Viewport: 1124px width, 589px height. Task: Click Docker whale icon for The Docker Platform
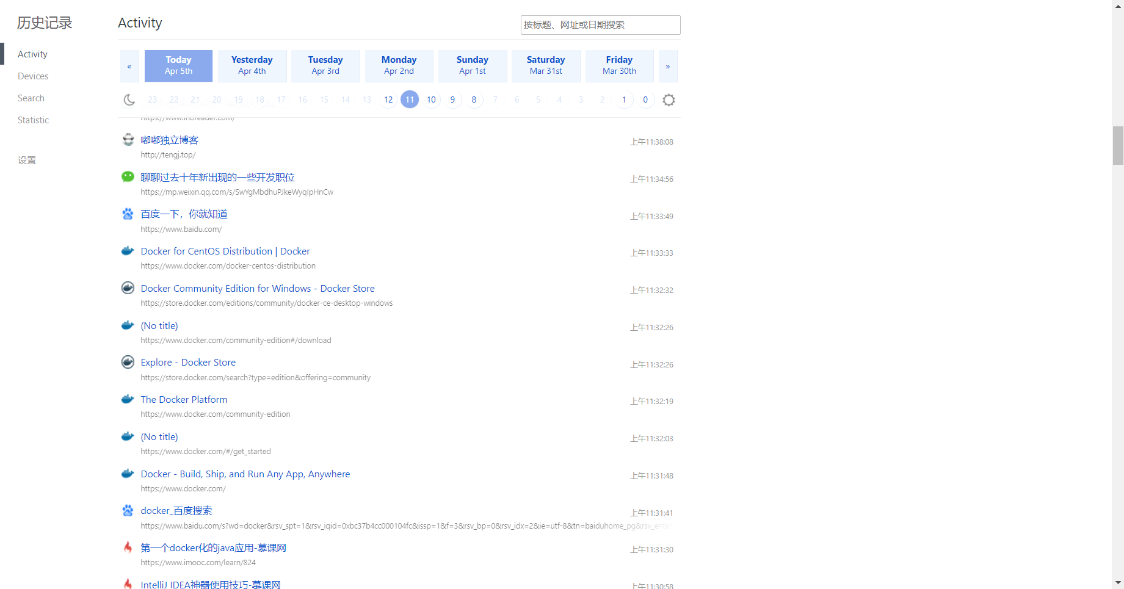(x=128, y=399)
